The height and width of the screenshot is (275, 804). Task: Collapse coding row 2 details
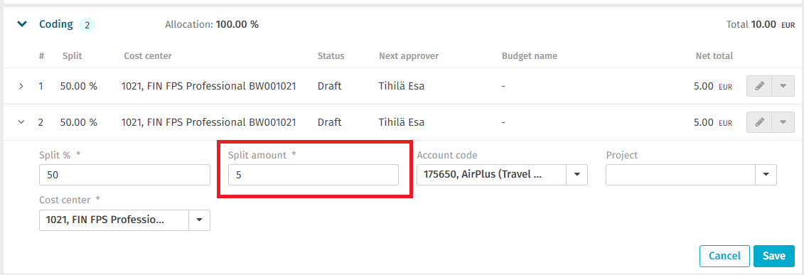tap(21, 122)
